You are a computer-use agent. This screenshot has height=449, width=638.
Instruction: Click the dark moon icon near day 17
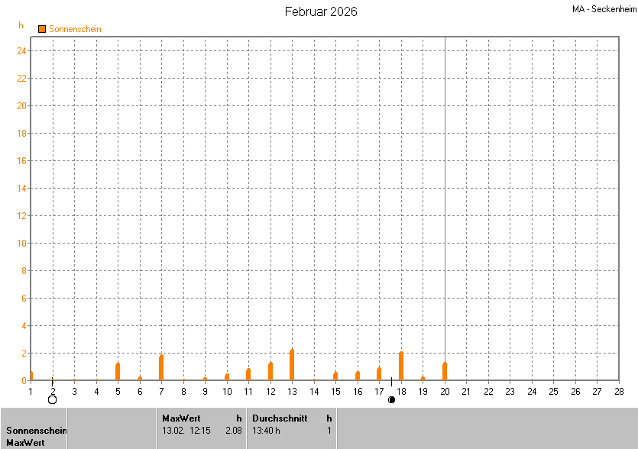point(391,399)
